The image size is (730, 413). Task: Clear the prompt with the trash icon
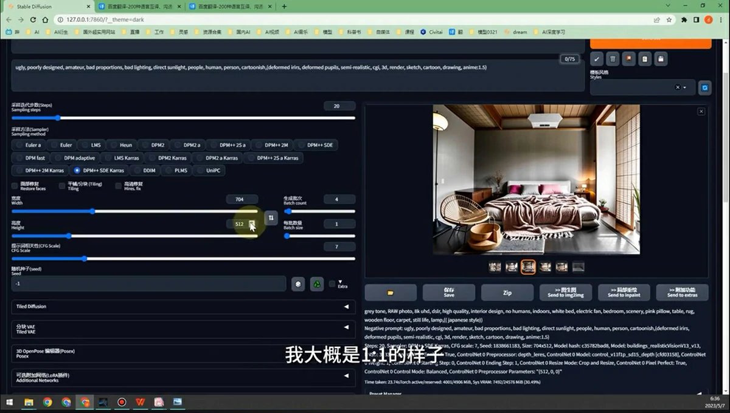[x=613, y=59]
